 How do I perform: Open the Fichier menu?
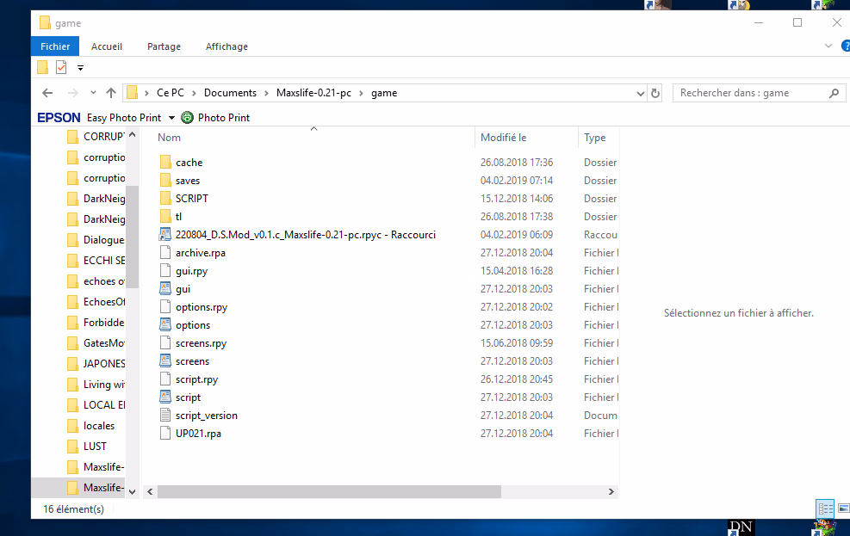(55, 46)
